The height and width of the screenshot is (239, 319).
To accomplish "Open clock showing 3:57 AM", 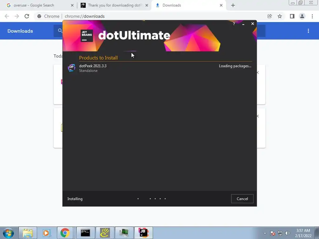I will click(x=303, y=233).
